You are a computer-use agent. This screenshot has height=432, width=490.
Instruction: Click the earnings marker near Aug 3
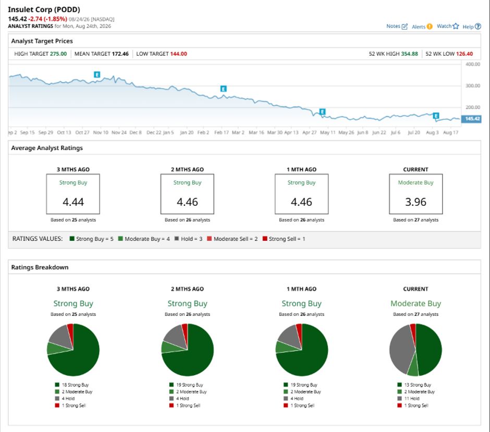[x=436, y=116]
